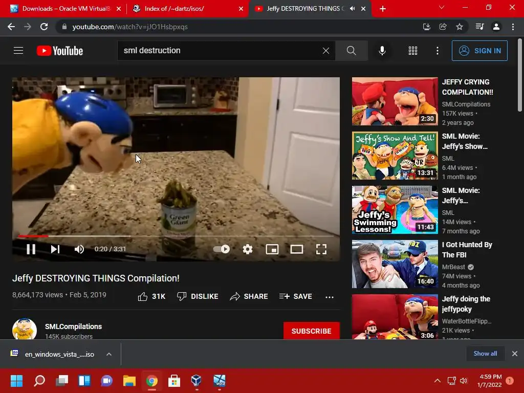
Task: Share the video
Action: coord(249,296)
